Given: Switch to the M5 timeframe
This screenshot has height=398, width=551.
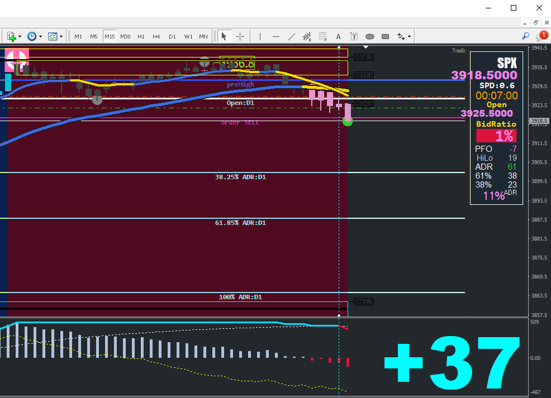Looking at the screenshot, I should coord(93,36).
